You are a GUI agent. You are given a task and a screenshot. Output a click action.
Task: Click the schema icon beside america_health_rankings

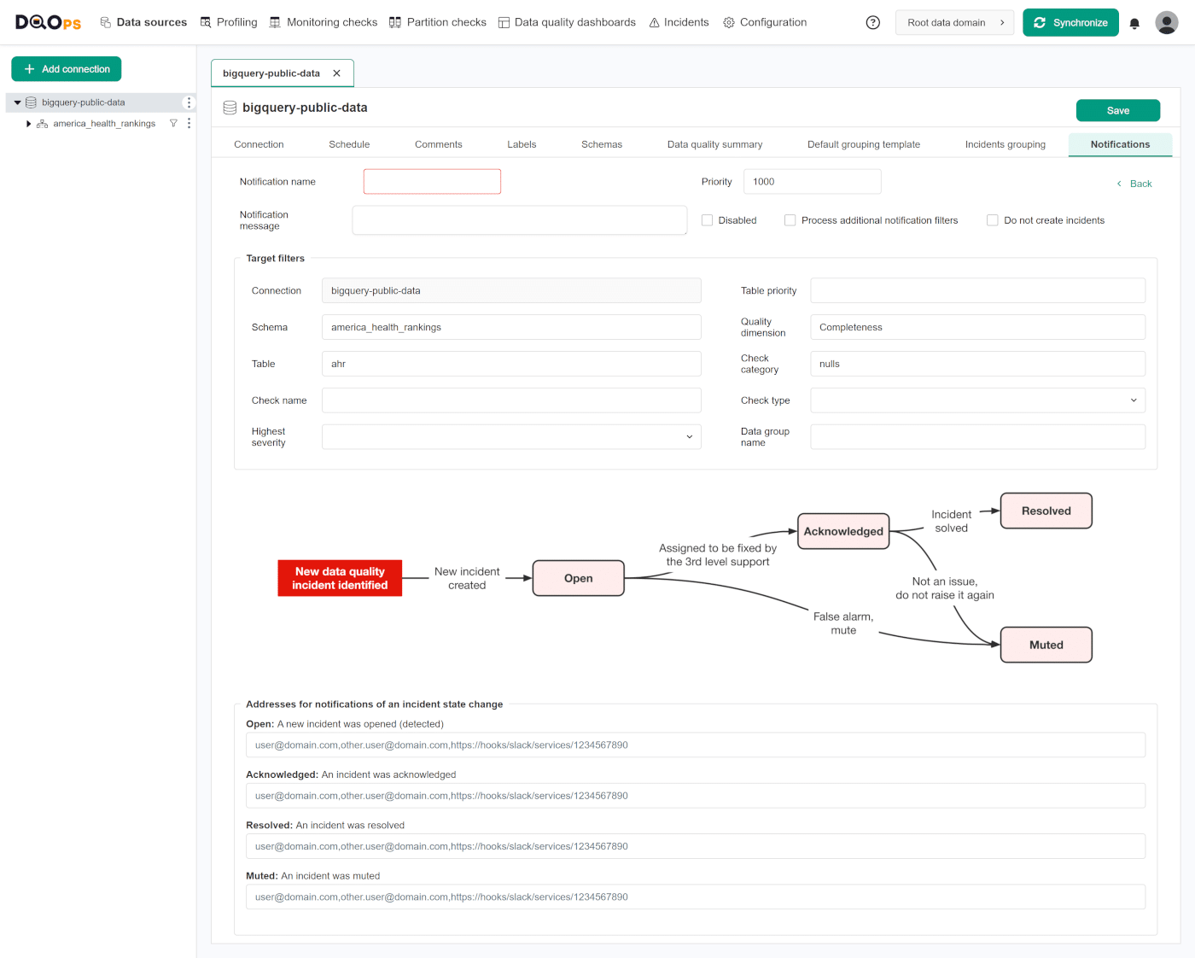(42, 124)
